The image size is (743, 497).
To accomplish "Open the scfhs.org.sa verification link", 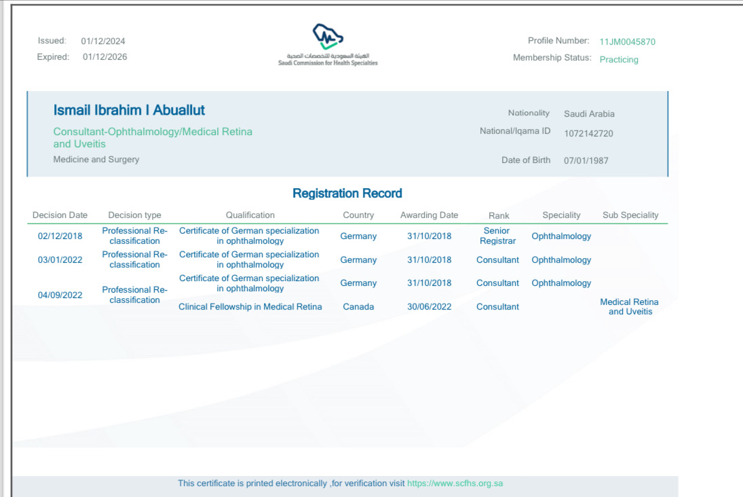I will click(x=455, y=483).
